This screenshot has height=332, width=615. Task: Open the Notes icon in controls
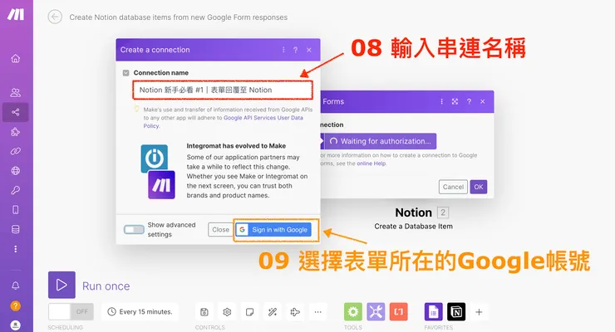point(249,312)
